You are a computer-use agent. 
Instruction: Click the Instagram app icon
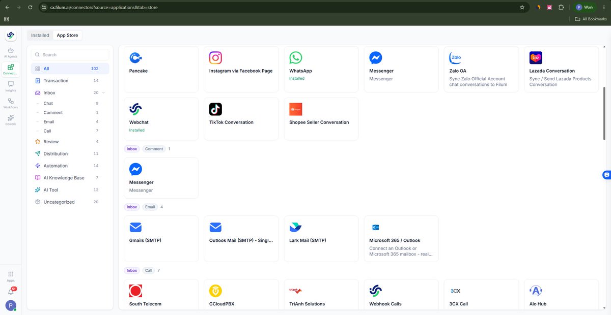point(215,58)
